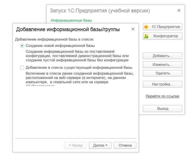Open "Настройка..." in the launcher window
The height and width of the screenshot is (159, 190).
pyautogui.click(x=163, y=84)
